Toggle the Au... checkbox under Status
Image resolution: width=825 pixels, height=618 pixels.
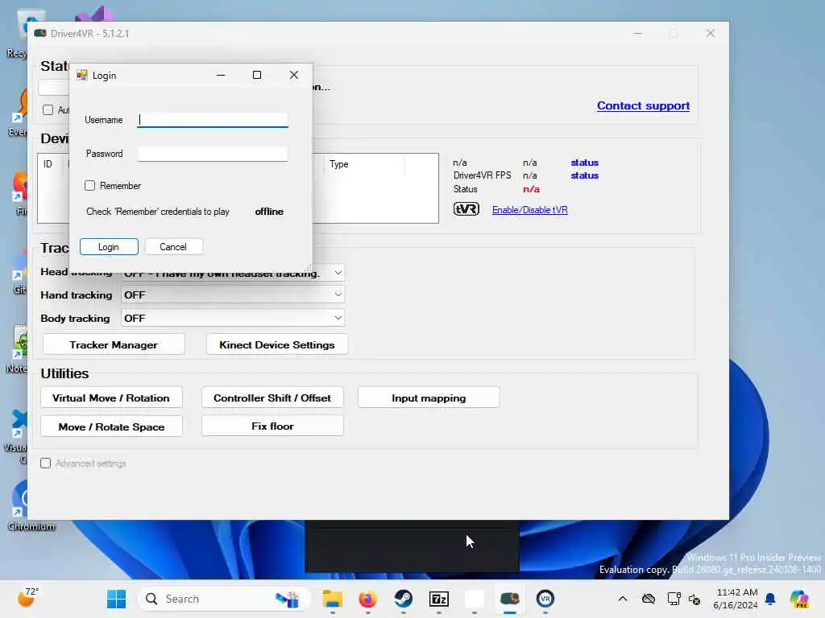coord(48,109)
